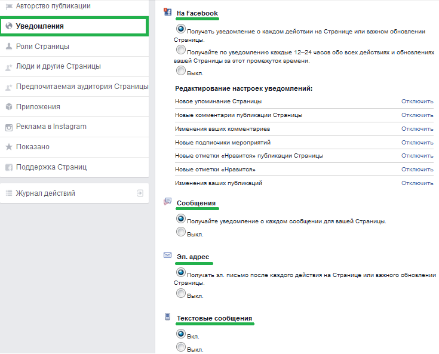Screen dimensions: 439x354
Task: Click the Facebook logo icon near На Facebook
Action: (167, 11)
